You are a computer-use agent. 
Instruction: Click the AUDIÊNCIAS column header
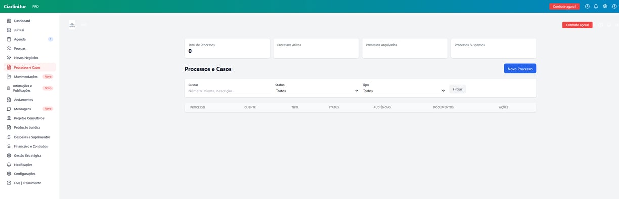click(382, 107)
